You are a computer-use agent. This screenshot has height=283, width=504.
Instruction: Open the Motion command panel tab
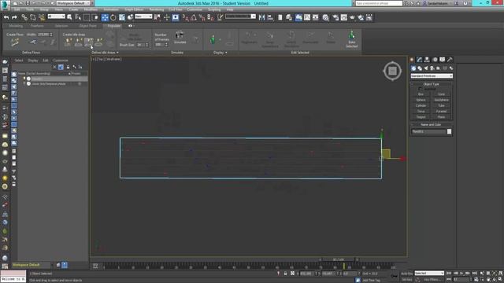435,60
